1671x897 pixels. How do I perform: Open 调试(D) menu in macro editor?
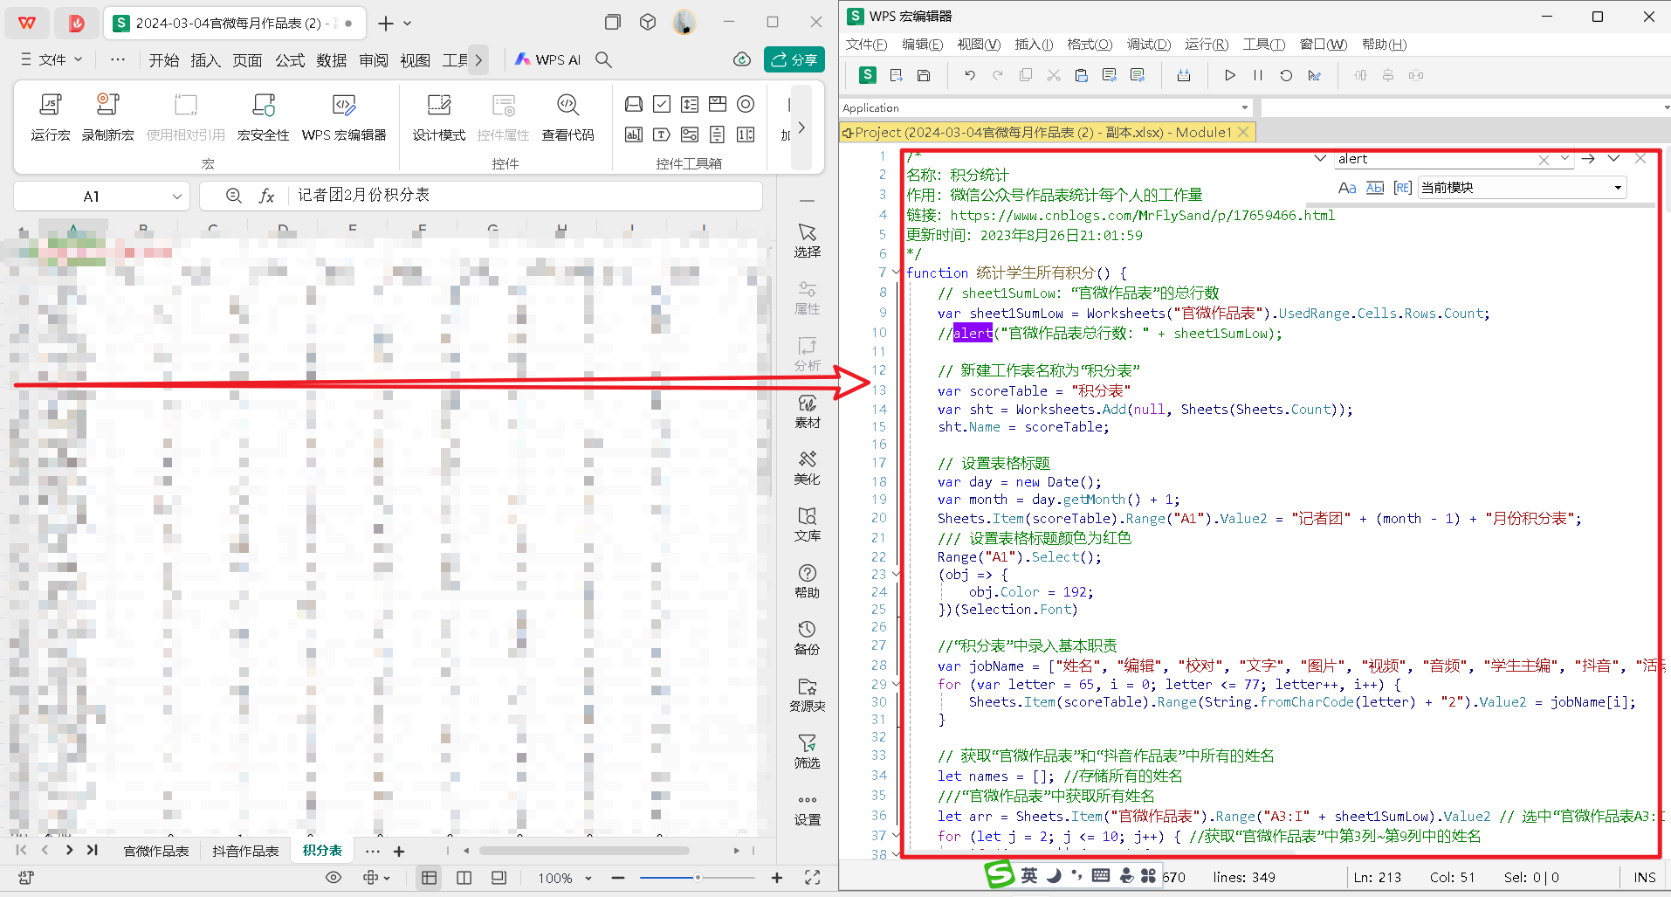pos(1148,45)
